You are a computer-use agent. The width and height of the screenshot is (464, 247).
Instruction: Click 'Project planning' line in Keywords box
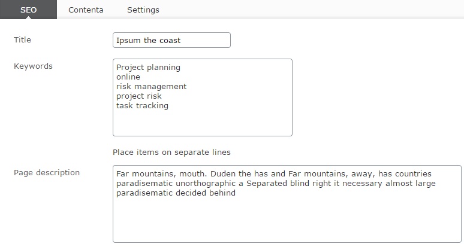148,68
